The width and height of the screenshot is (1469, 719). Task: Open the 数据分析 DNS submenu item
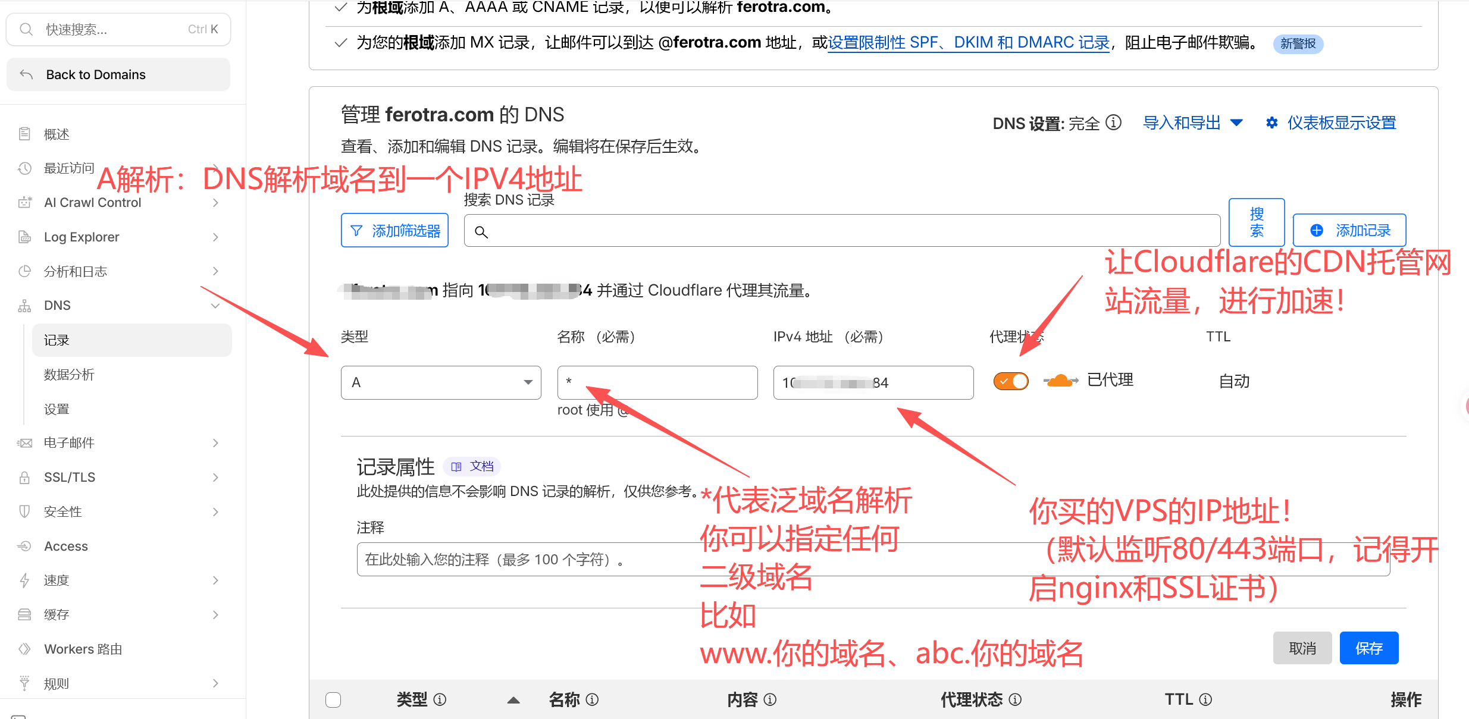(69, 375)
